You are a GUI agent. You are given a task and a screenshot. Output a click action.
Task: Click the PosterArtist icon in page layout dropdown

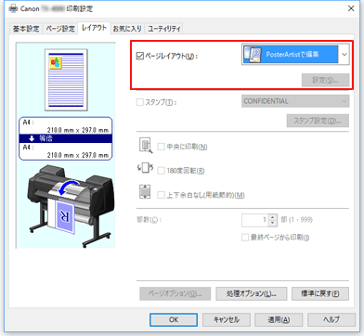253,55
